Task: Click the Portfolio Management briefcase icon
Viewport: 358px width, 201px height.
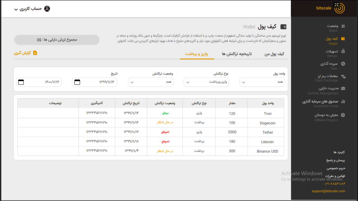Action: point(343,88)
